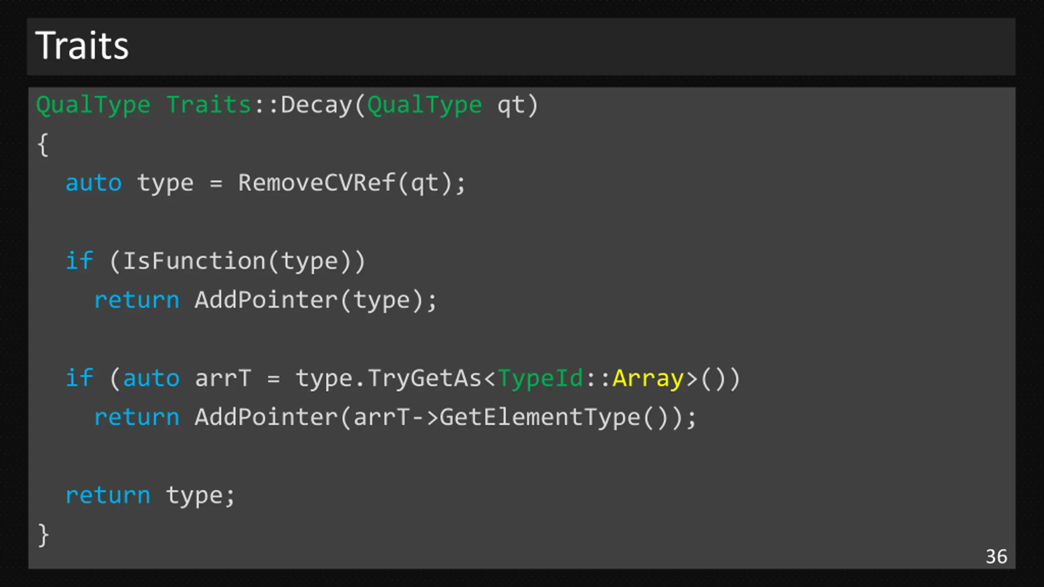Click the return keyword before AddPointer(arrT
This screenshot has width=1044, height=587.
point(137,418)
